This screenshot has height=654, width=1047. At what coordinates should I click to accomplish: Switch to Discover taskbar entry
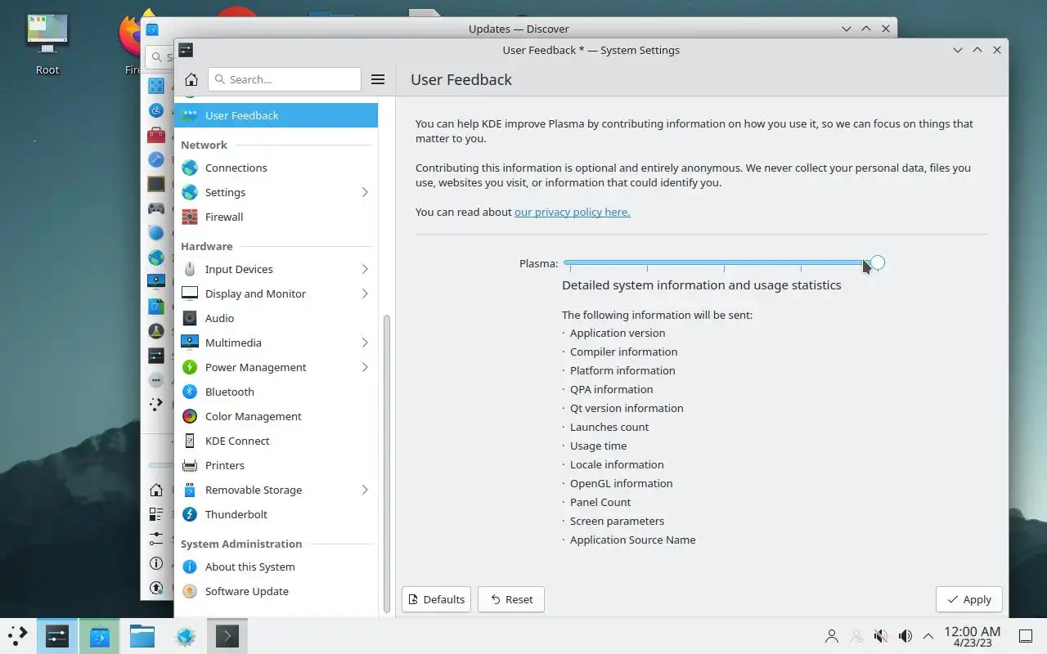point(100,635)
